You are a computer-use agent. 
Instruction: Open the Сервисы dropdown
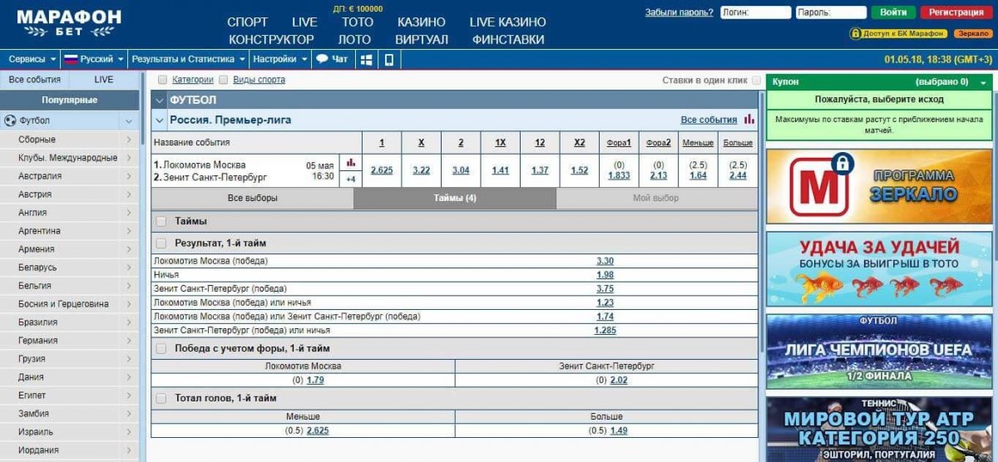pyautogui.click(x=32, y=60)
